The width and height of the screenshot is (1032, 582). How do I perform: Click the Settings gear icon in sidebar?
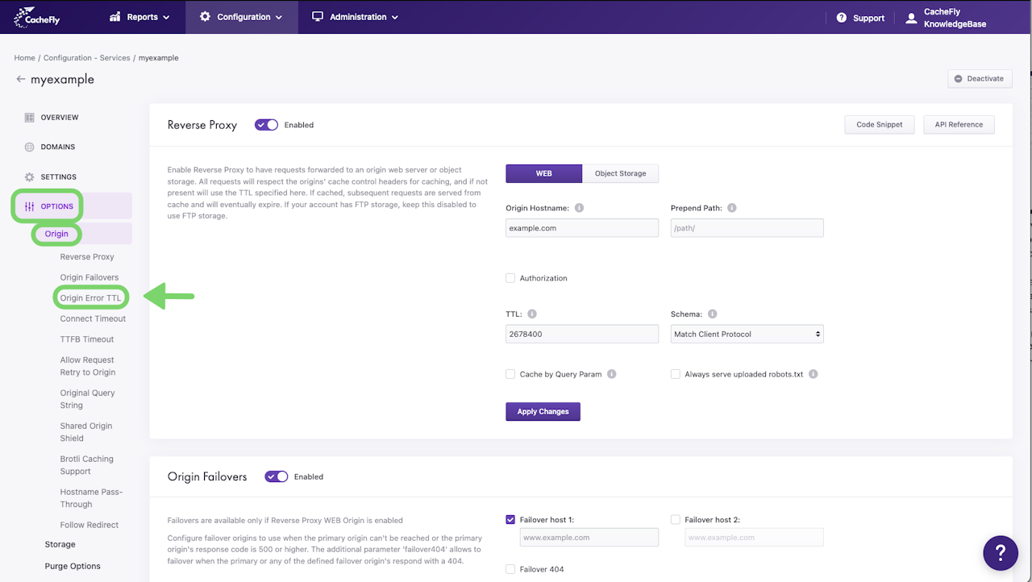pos(30,177)
